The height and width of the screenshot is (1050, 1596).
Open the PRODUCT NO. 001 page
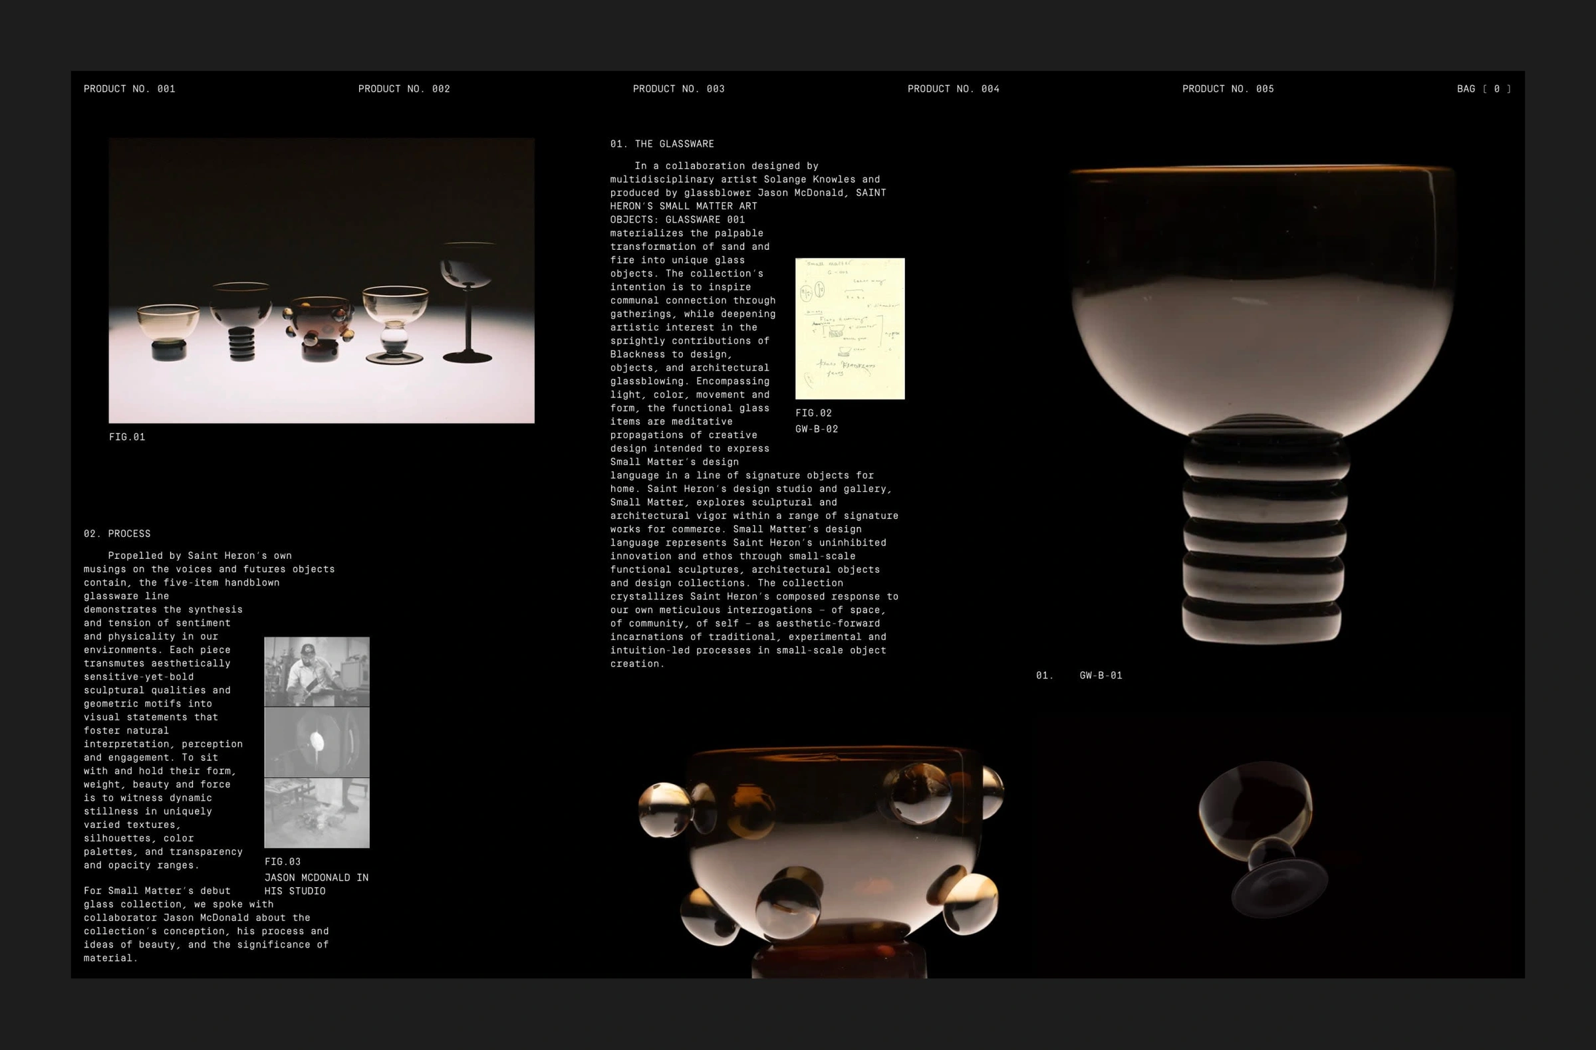[x=130, y=88]
